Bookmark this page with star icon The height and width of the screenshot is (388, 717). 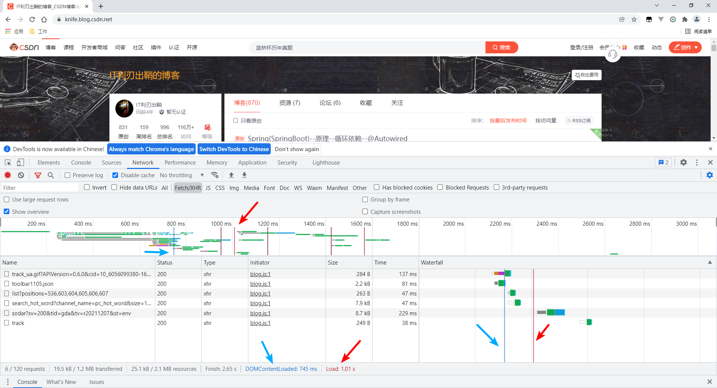point(634,19)
